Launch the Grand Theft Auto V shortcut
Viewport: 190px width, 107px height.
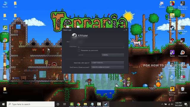[x=183, y=30]
